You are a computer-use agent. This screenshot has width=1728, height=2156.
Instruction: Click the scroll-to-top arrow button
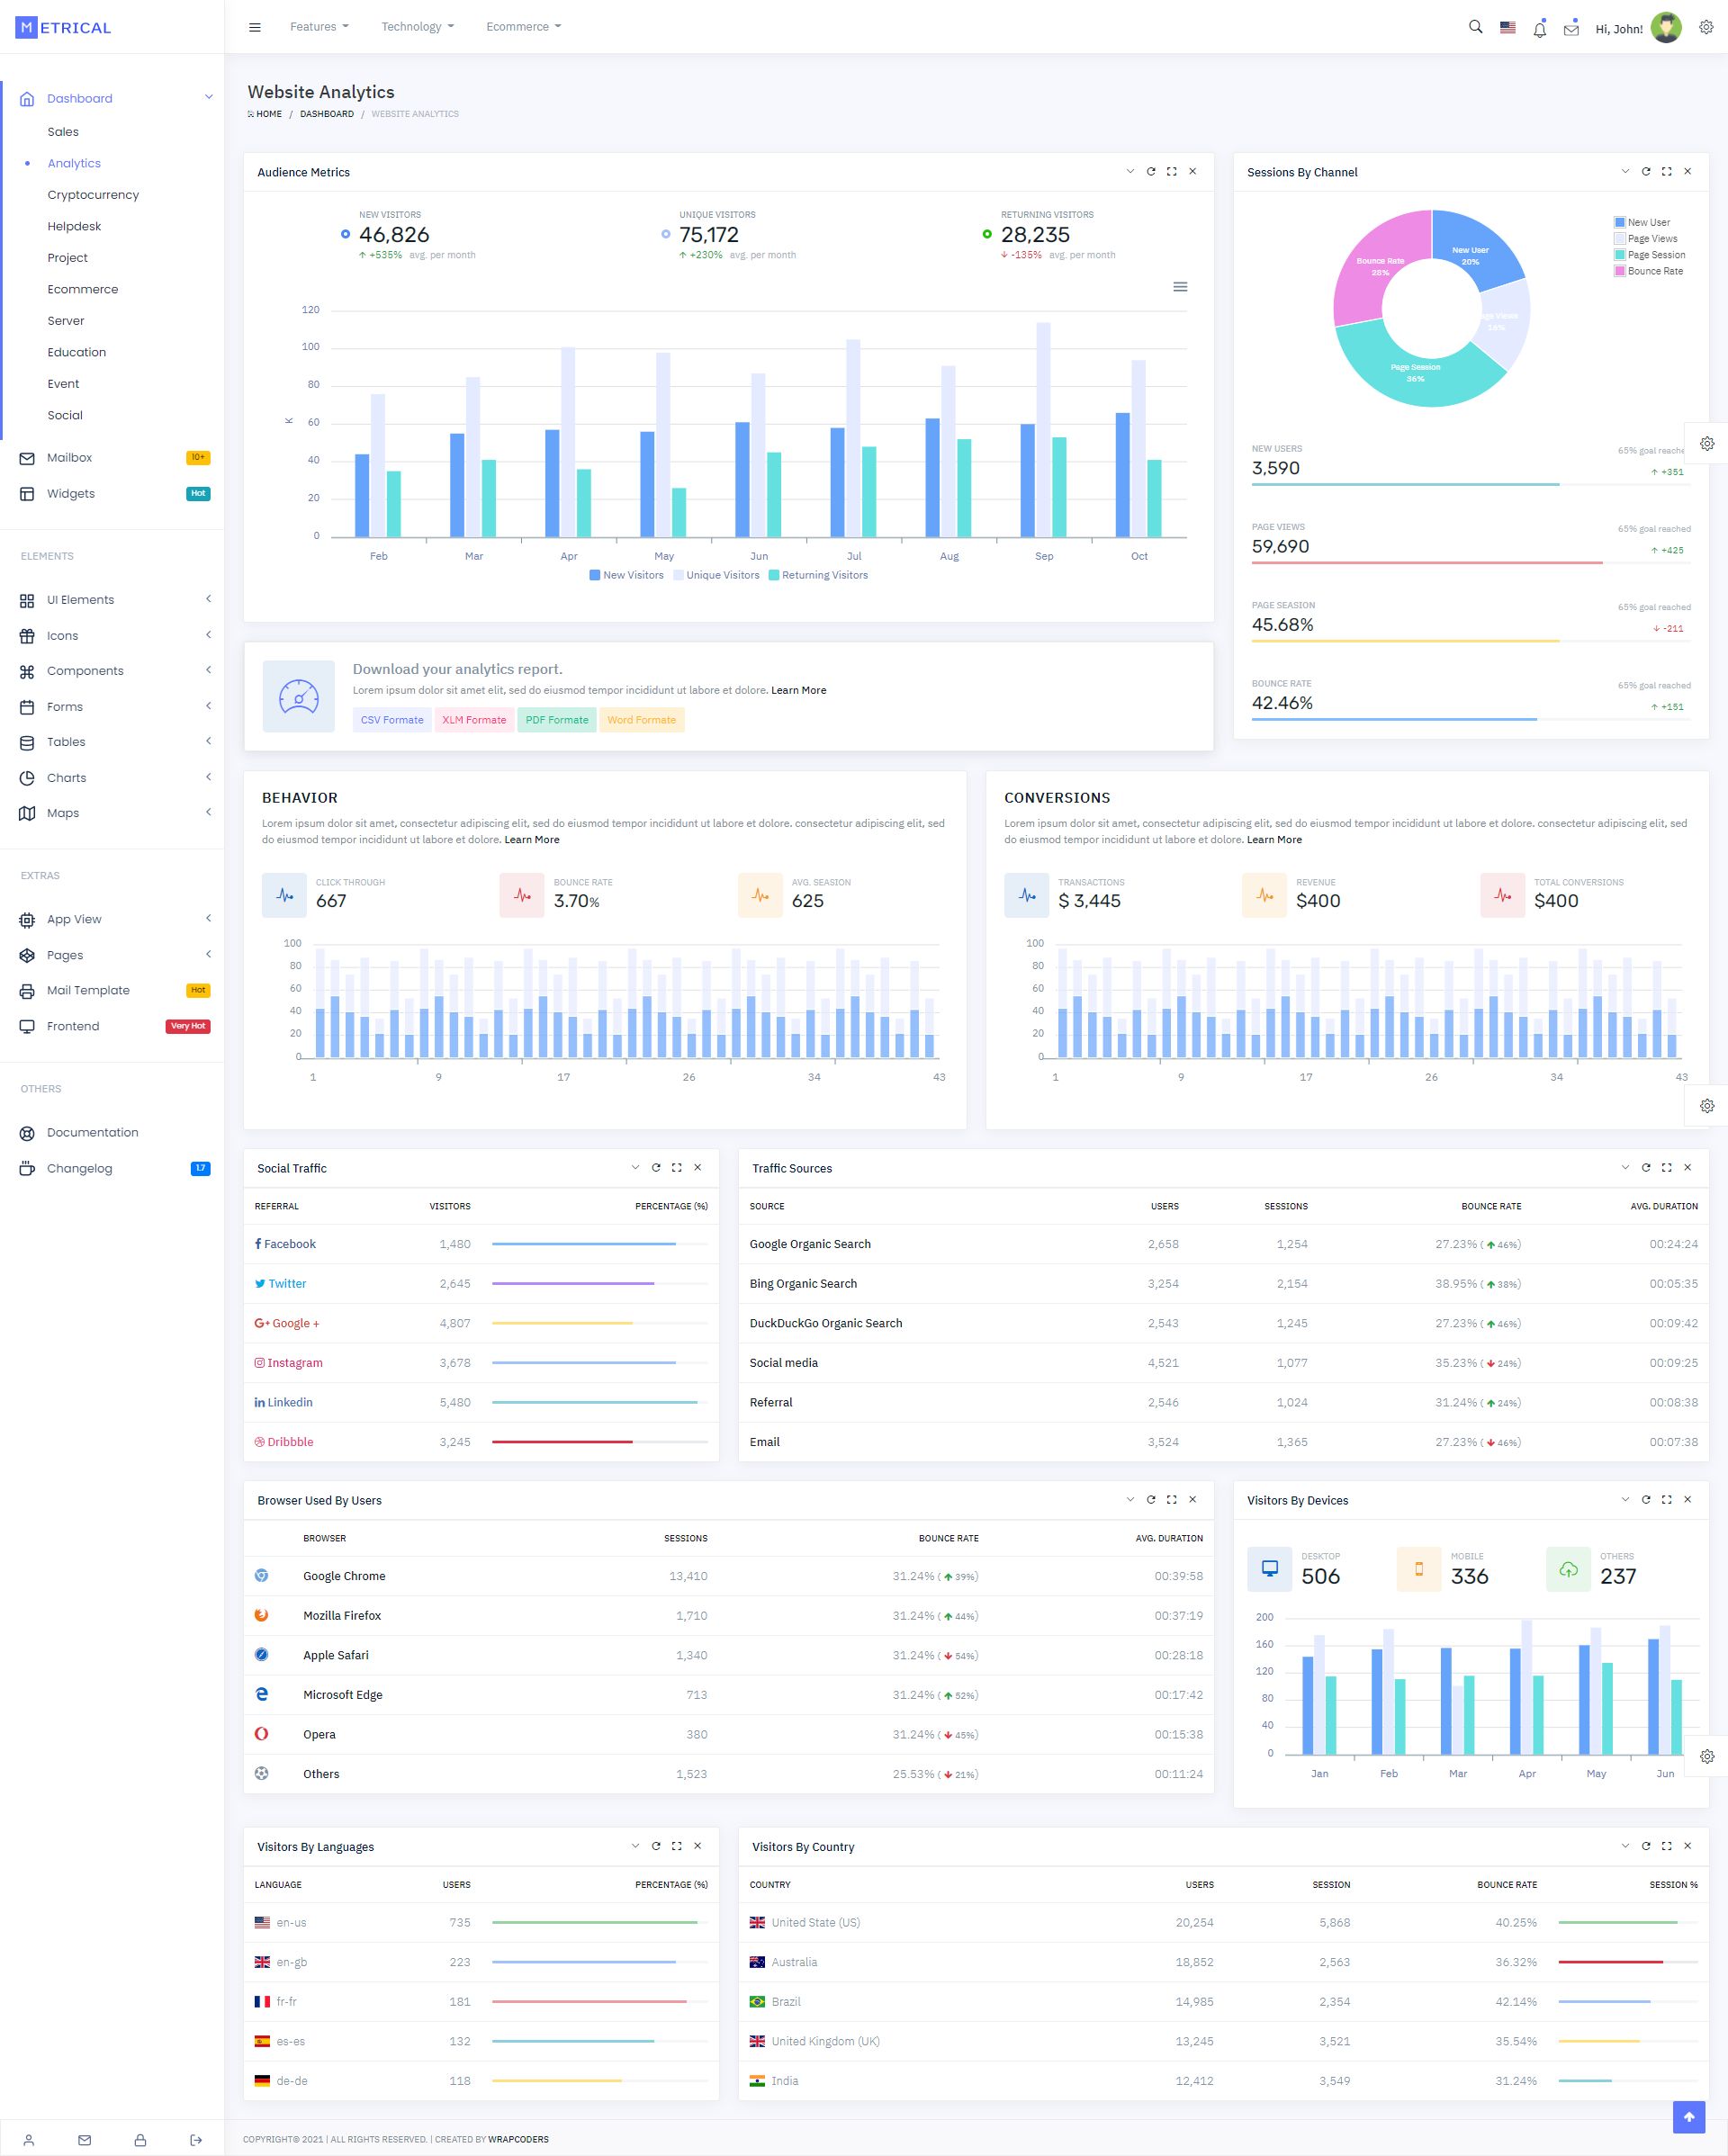point(1689,2116)
